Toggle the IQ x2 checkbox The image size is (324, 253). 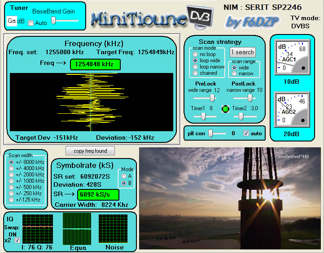click(18, 240)
